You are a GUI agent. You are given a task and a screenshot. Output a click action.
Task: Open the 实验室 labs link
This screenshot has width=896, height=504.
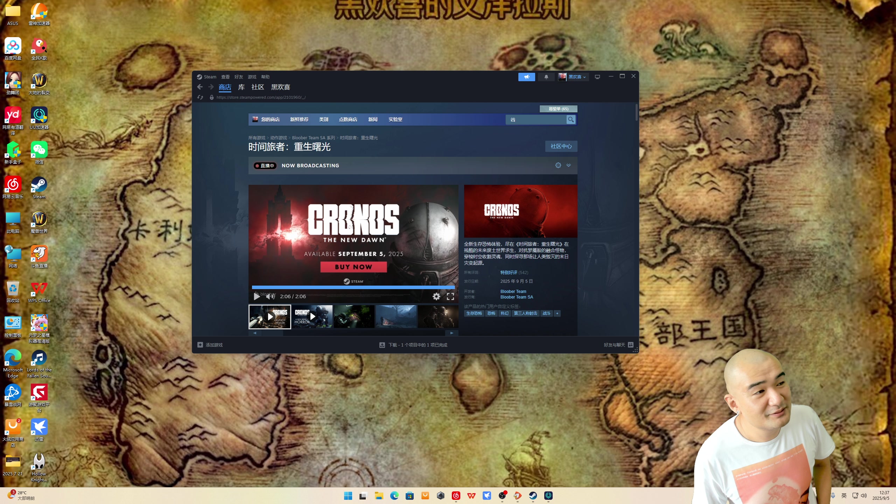click(395, 119)
